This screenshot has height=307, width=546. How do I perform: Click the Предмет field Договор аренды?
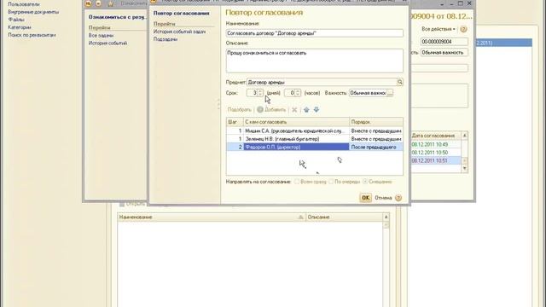[322, 82]
